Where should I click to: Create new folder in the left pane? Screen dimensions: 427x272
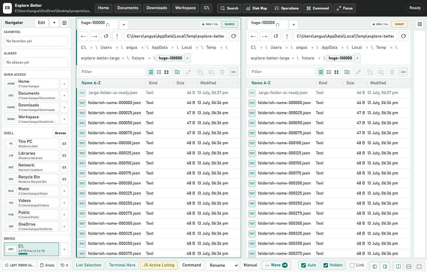(177, 72)
